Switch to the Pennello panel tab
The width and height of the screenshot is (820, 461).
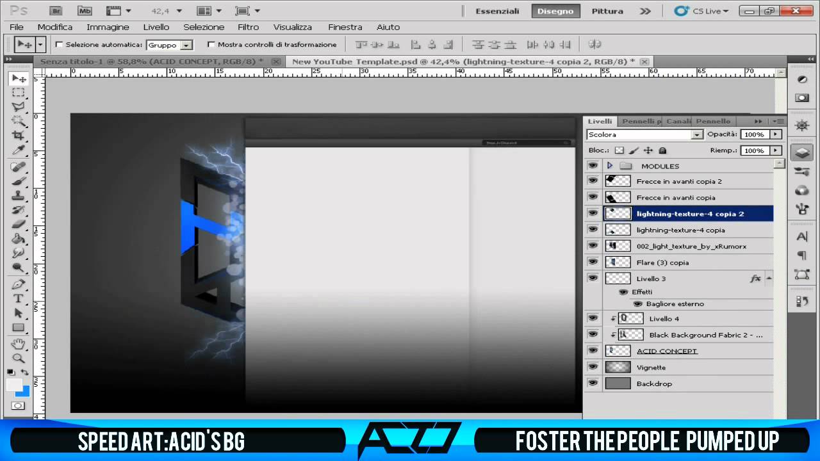click(713, 121)
